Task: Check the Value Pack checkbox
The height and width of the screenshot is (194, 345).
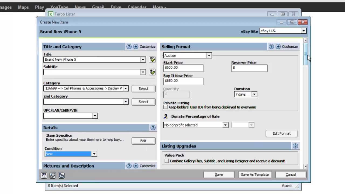Action: (167, 161)
